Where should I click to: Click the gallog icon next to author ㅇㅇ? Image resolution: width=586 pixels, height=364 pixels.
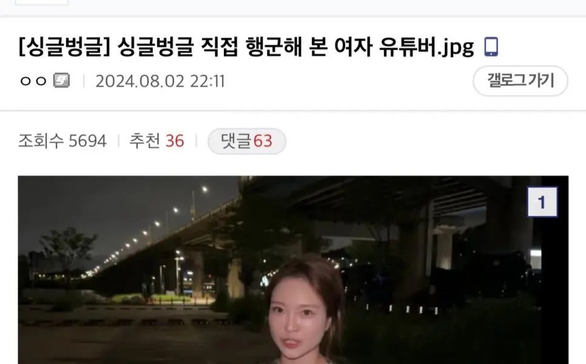tap(61, 80)
